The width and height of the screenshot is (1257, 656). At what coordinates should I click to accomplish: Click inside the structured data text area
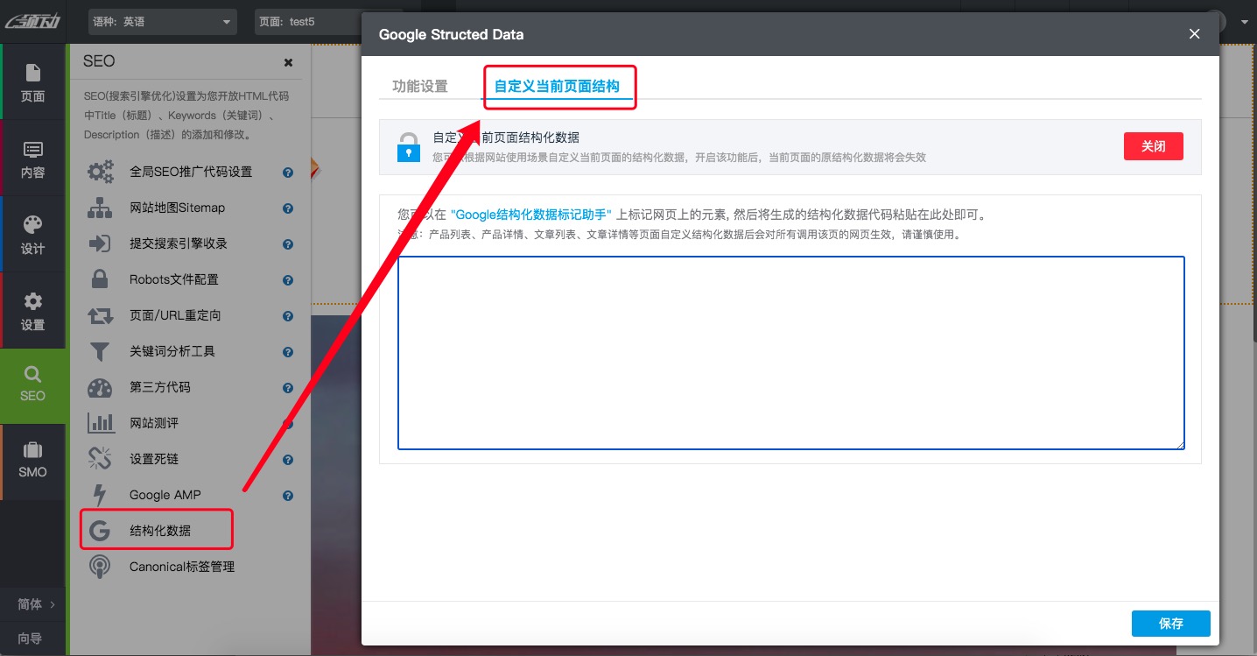tap(790, 352)
